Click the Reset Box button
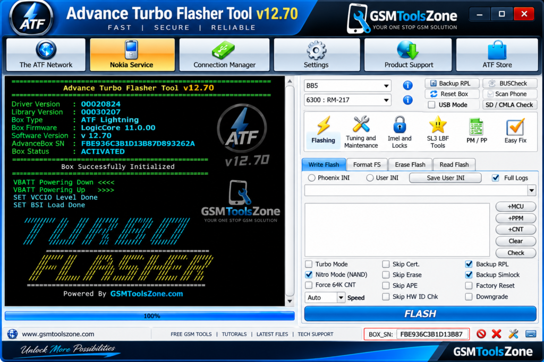Viewport: 544px width, 362px height. point(452,94)
